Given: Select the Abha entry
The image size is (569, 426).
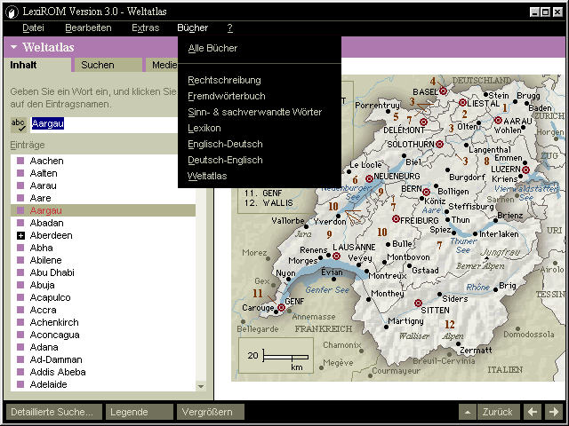Looking at the screenshot, I should point(42,248).
